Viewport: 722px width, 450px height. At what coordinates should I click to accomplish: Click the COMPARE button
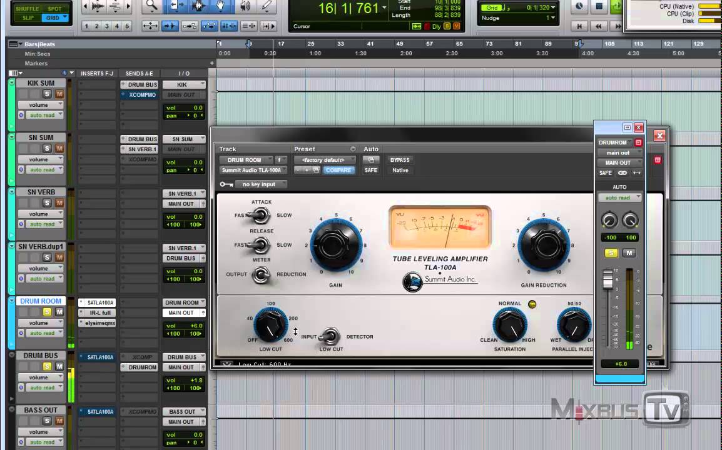[338, 170]
